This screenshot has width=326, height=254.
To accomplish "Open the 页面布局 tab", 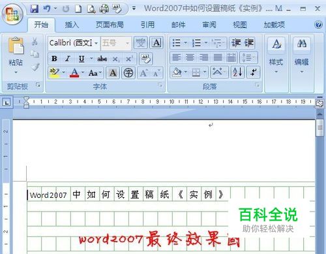I will point(110,25).
